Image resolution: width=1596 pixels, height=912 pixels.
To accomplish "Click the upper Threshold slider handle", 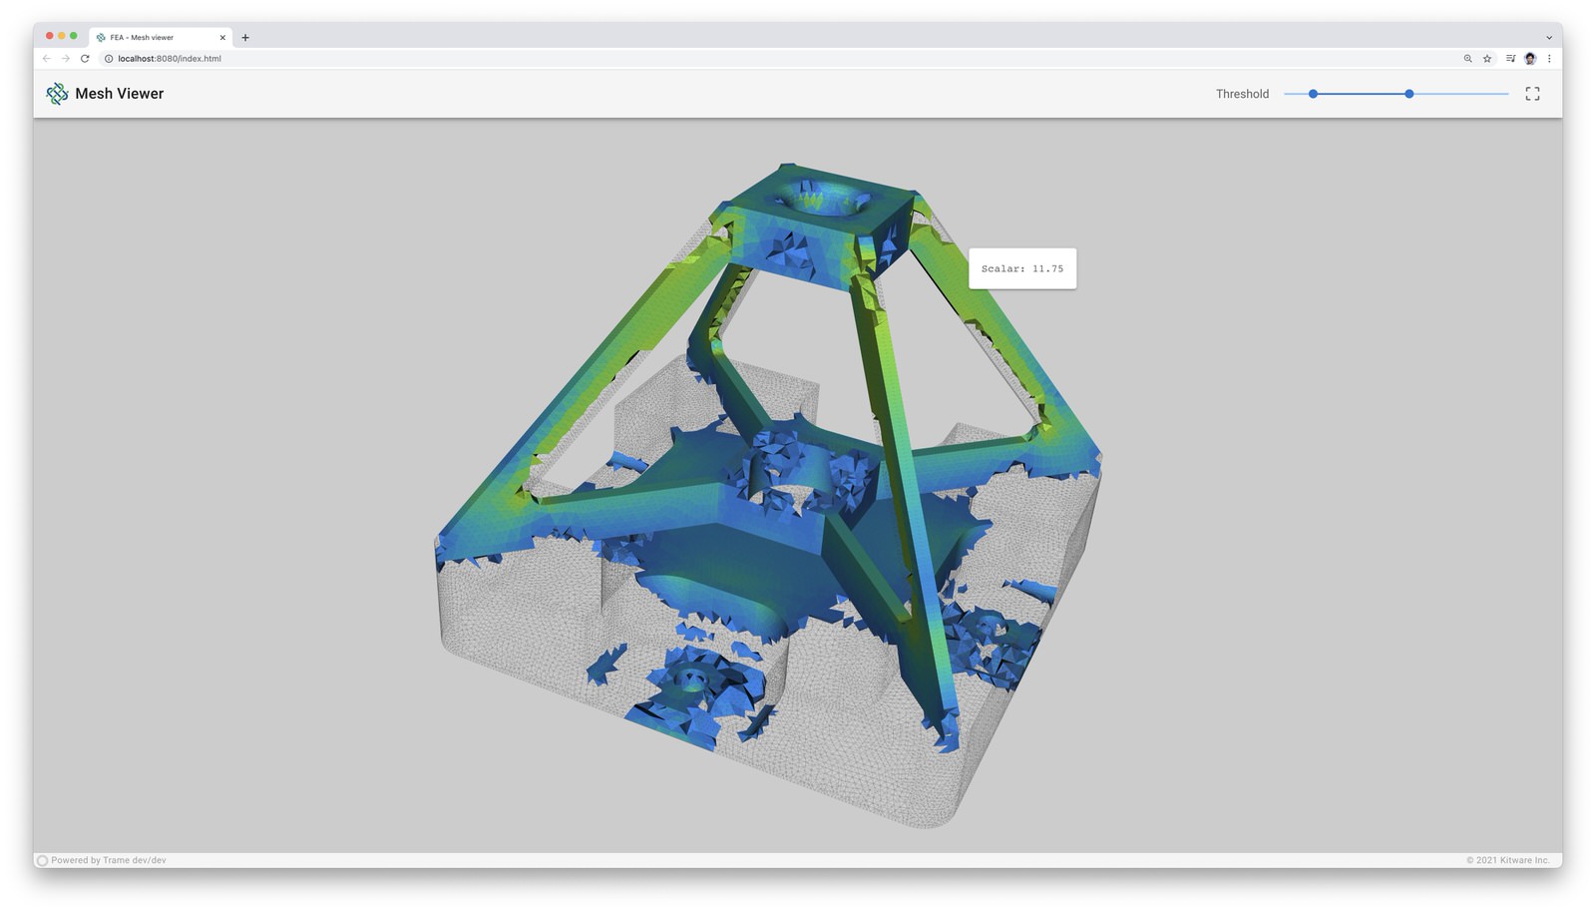I will click(1408, 94).
